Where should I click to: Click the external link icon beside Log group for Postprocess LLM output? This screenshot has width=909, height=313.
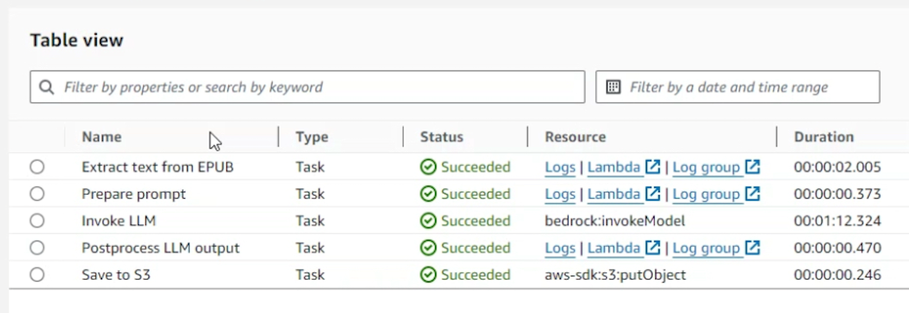pos(752,248)
